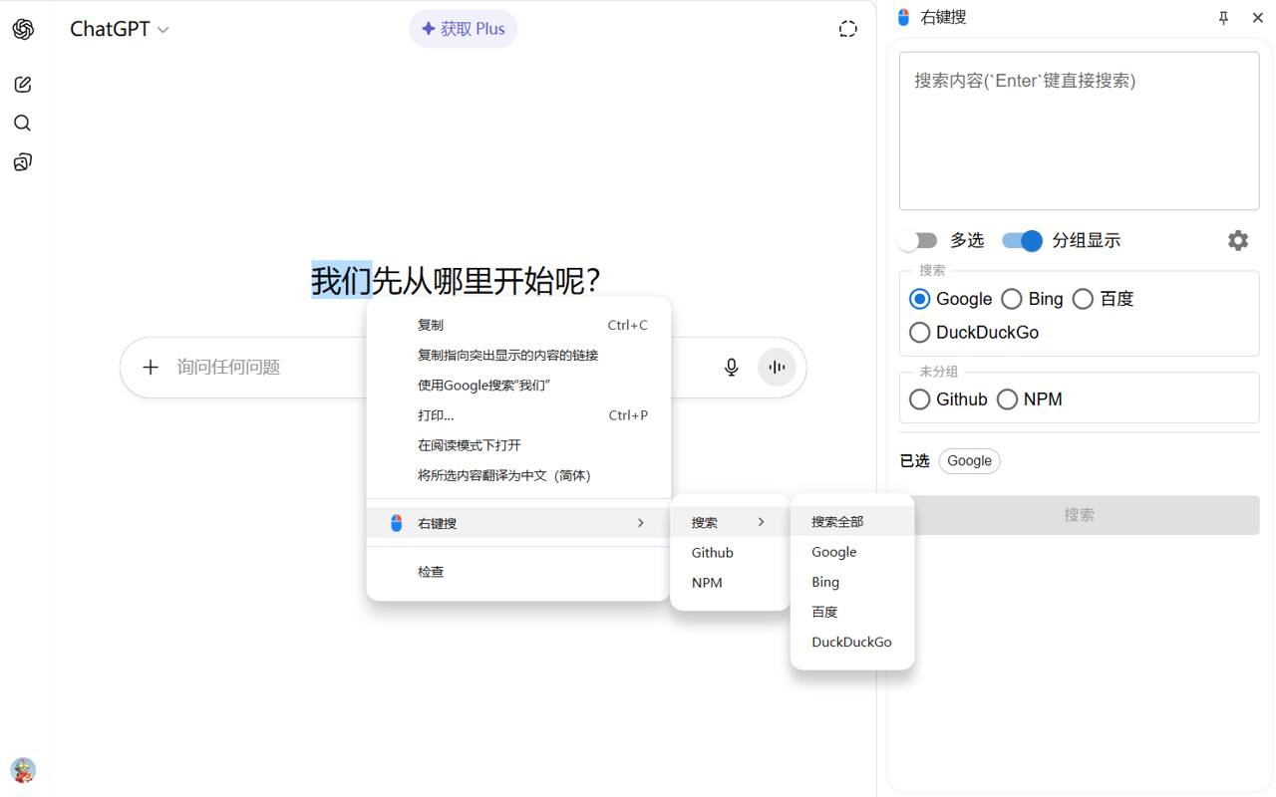This screenshot has width=1276, height=797.
Task: Choose 百度 in the search submenu
Action: 852,612
